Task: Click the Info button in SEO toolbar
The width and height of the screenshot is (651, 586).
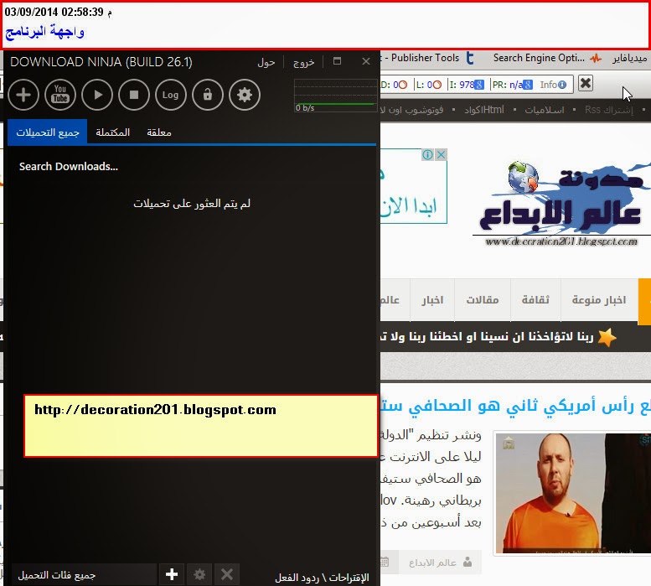Action: [553, 85]
